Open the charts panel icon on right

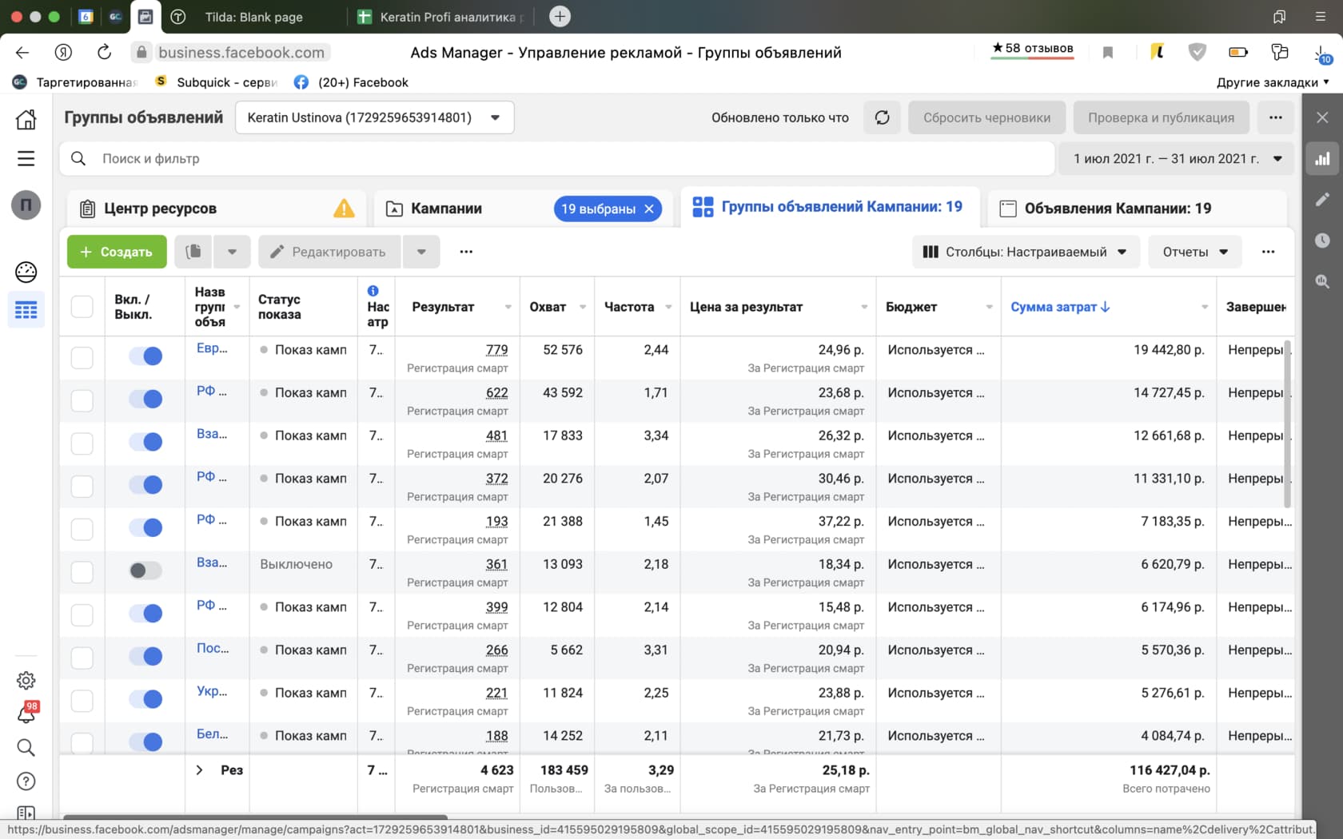tap(1322, 158)
